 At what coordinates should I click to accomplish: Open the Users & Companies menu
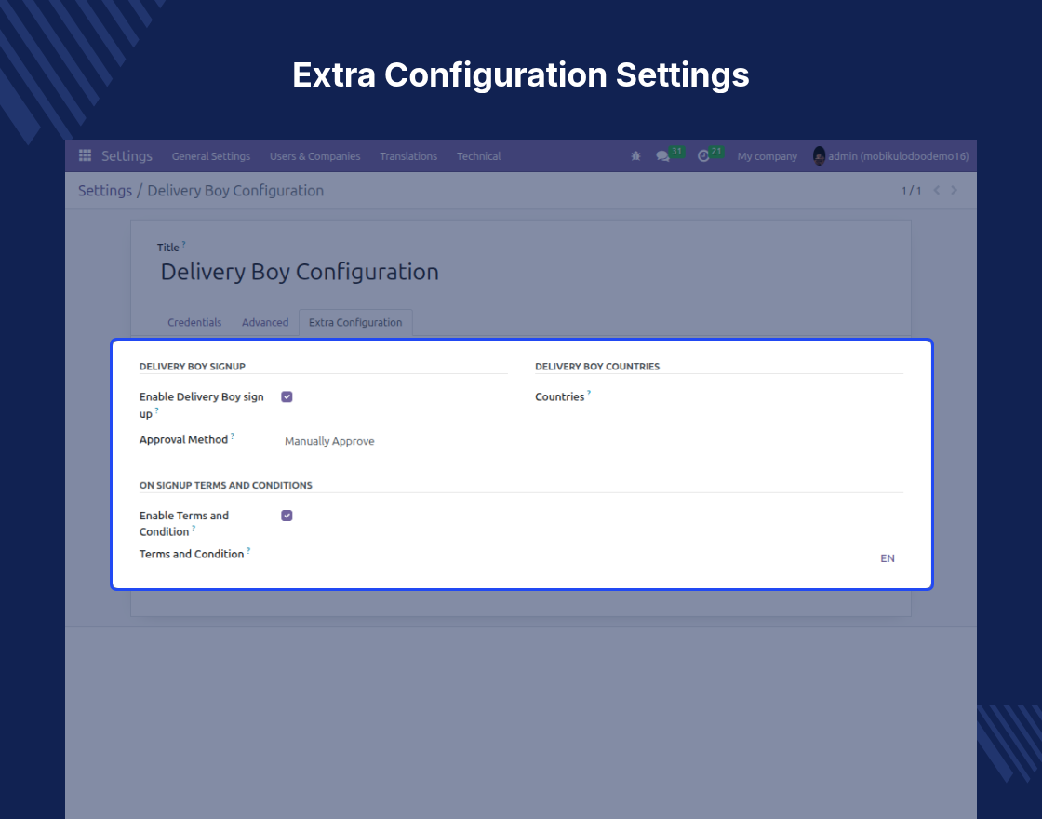pyautogui.click(x=315, y=156)
